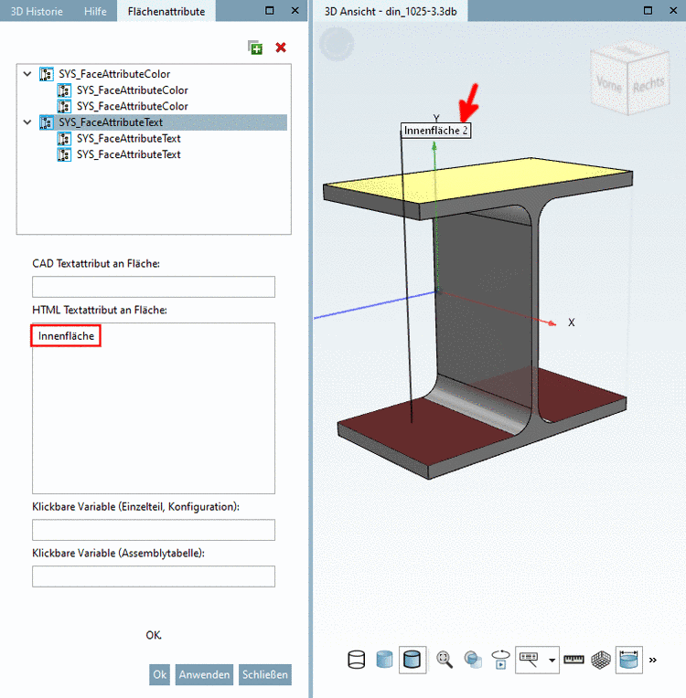686x698 pixels.
Task: Select highlighted SYS_FaceAttributeText parent row
Action: point(163,122)
